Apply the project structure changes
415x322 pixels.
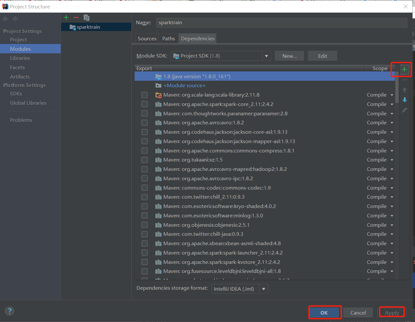click(x=391, y=312)
